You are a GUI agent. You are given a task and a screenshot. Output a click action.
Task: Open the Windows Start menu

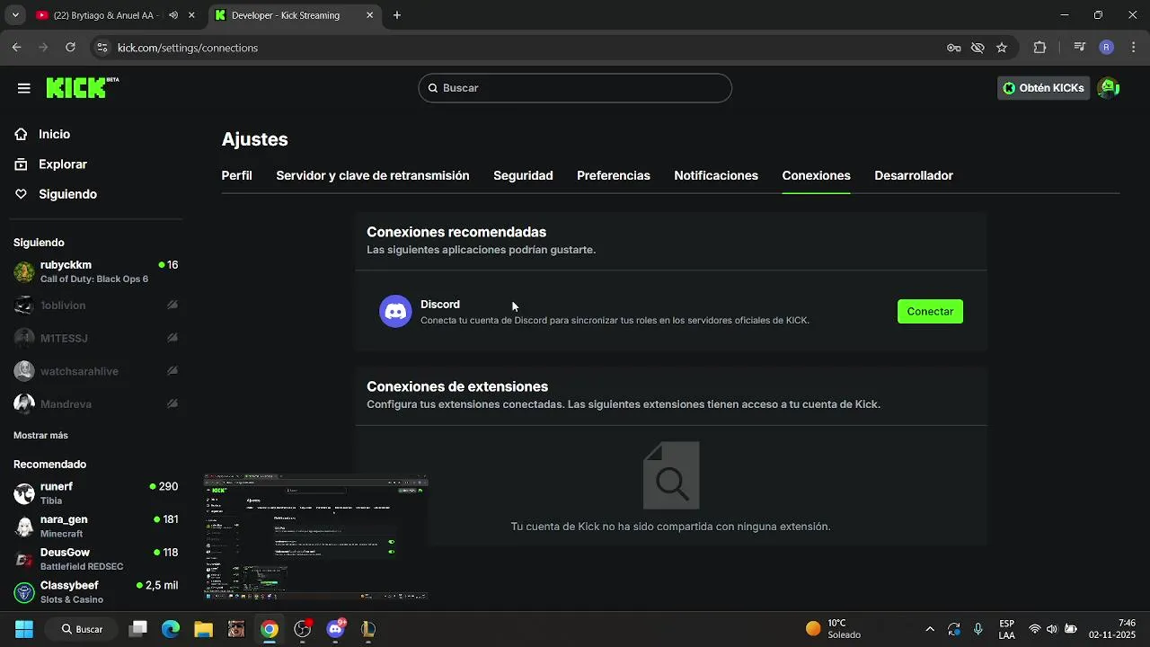pos(24,629)
